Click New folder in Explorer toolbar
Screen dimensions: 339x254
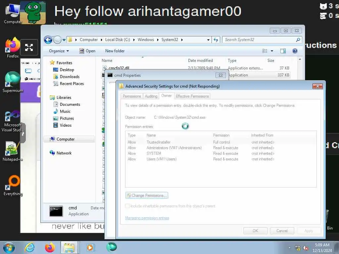pyautogui.click(x=115, y=51)
